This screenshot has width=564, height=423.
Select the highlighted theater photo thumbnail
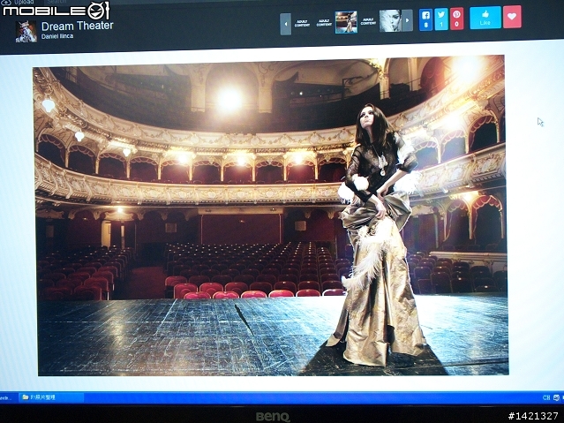pyautogui.click(x=346, y=22)
